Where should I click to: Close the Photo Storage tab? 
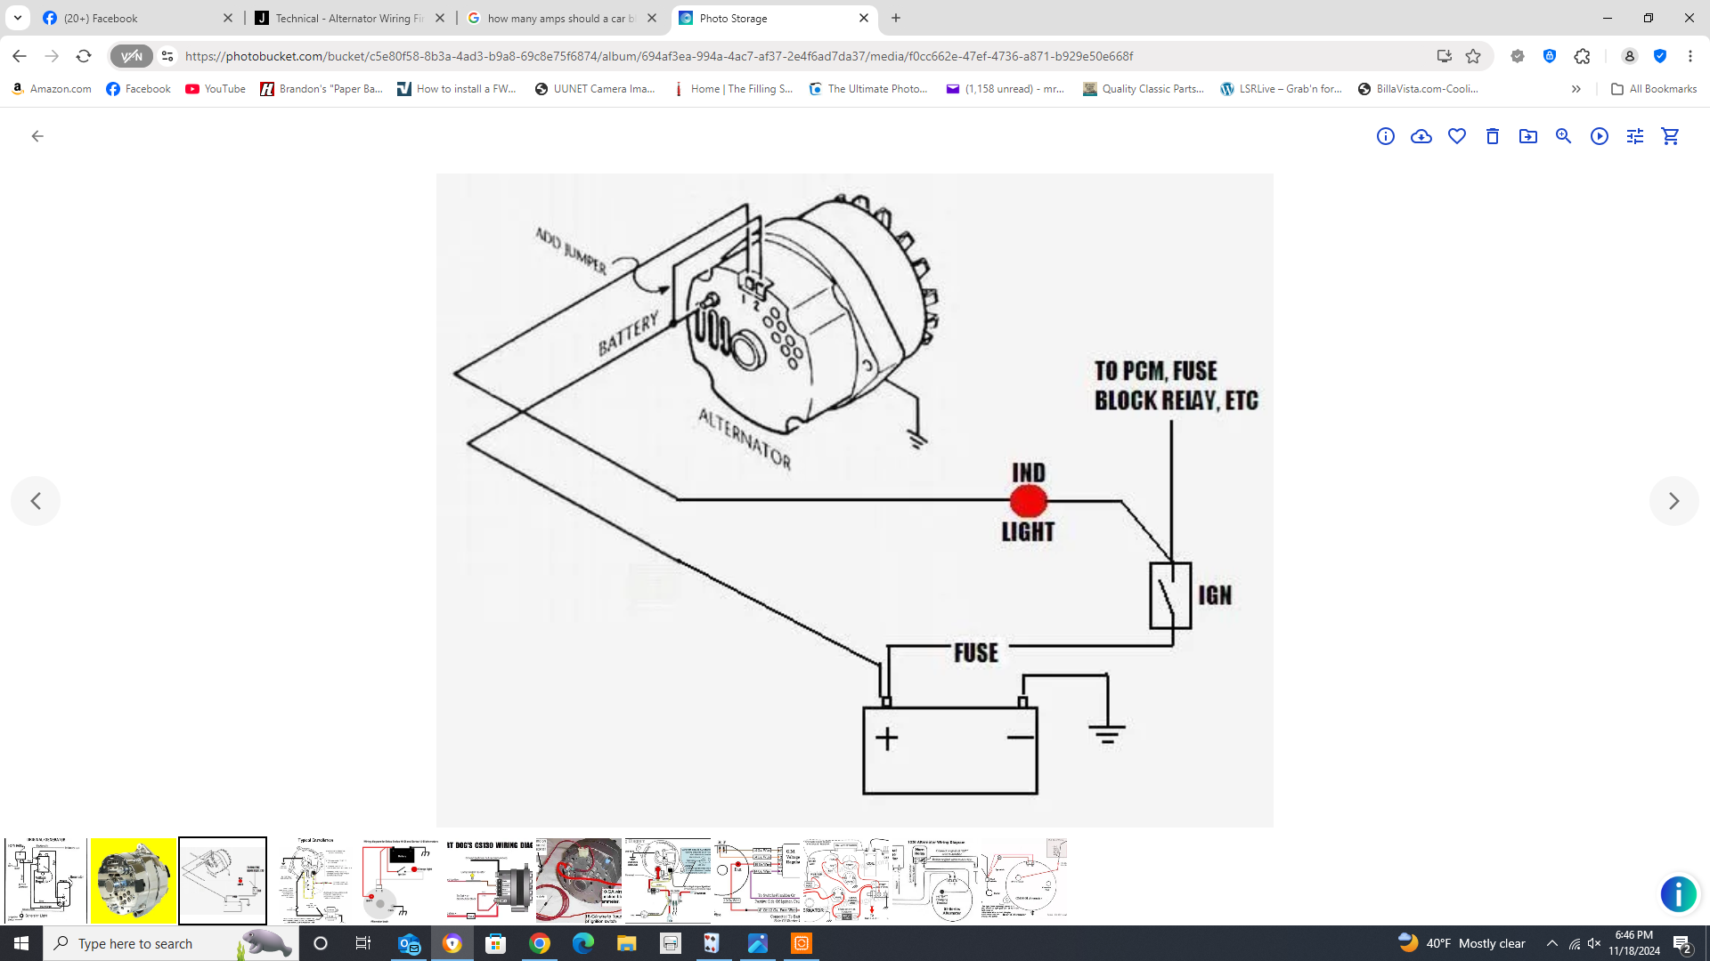point(864,18)
